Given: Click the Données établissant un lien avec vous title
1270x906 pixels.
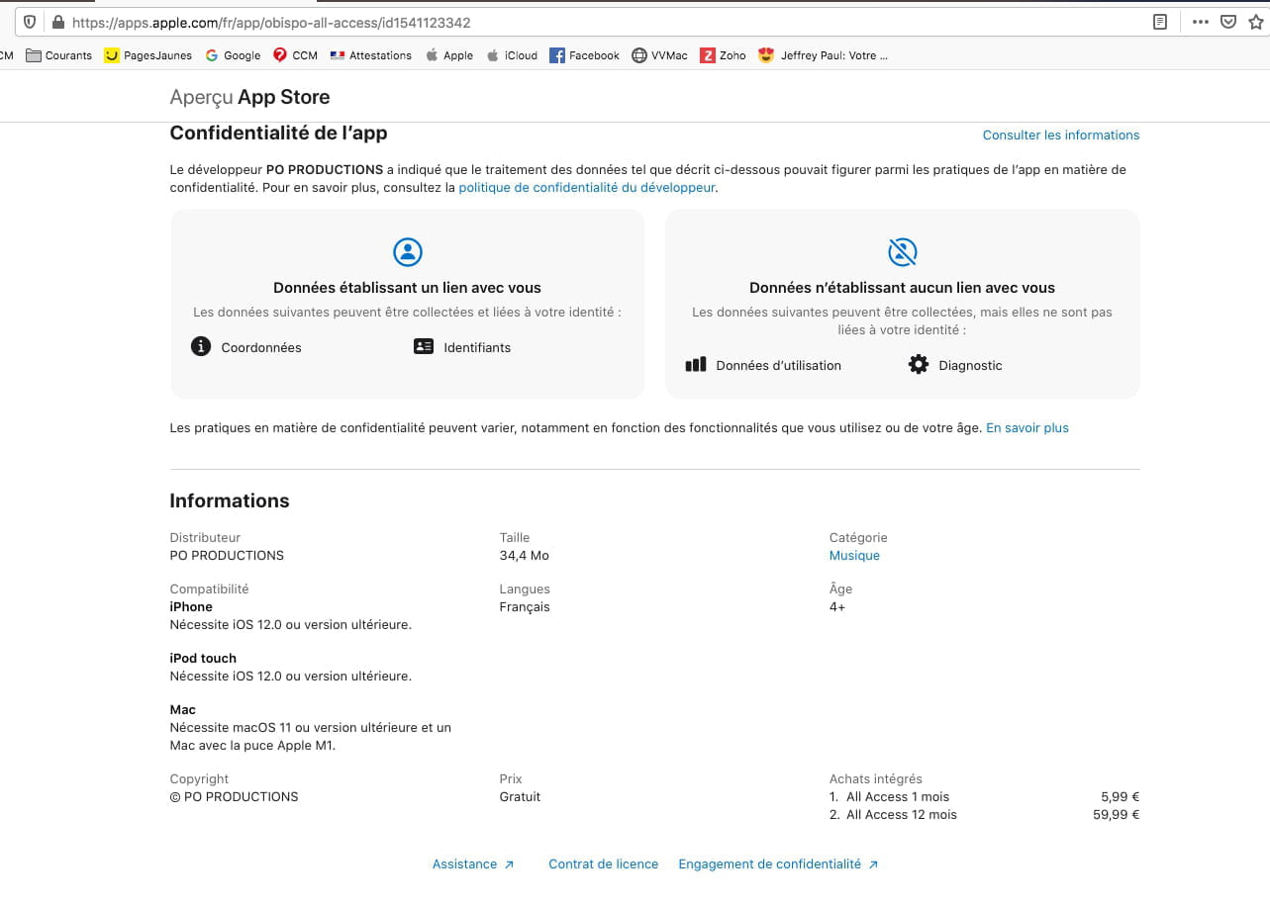Looking at the screenshot, I should point(408,288).
